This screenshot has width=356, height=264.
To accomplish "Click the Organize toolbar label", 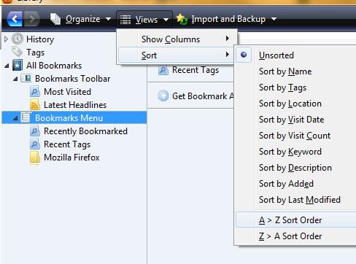I will 82,19.
